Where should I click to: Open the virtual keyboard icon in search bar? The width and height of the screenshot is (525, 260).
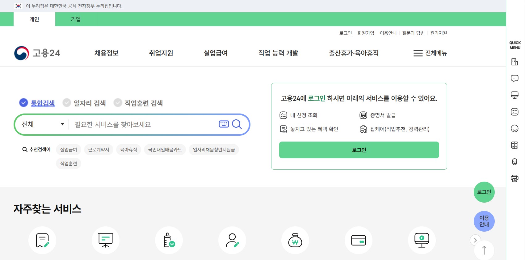[224, 124]
